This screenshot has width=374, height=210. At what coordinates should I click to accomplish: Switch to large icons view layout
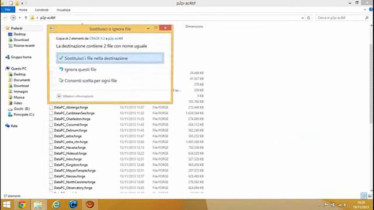point(370,196)
